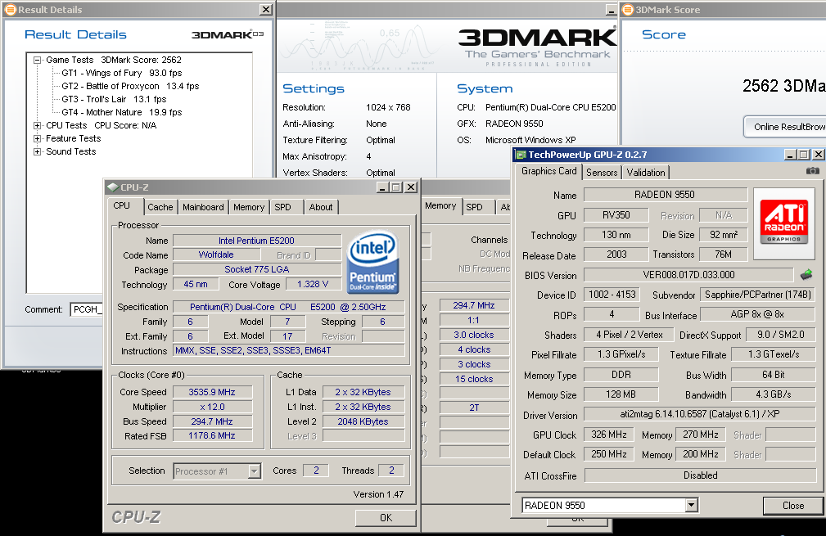Click the GPU-Z title bar icon
The width and height of the screenshot is (826, 536).
(x=521, y=155)
